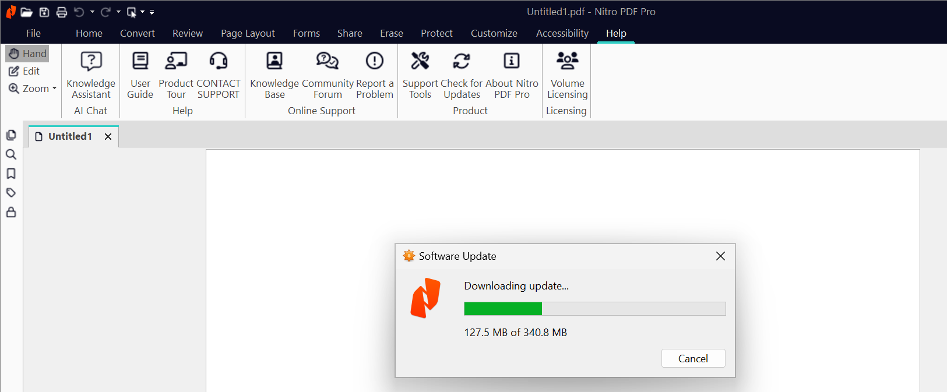The height and width of the screenshot is (392, 947).
Task: Open the Pages panel in sidebar
Action: (x=11, y=135)
